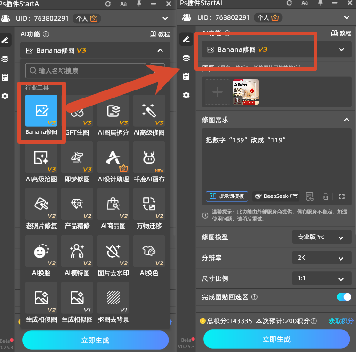This screenshot has width=356, height=352.
Task: Open the AI商品图 tool
Action: [x=113, y=204]
